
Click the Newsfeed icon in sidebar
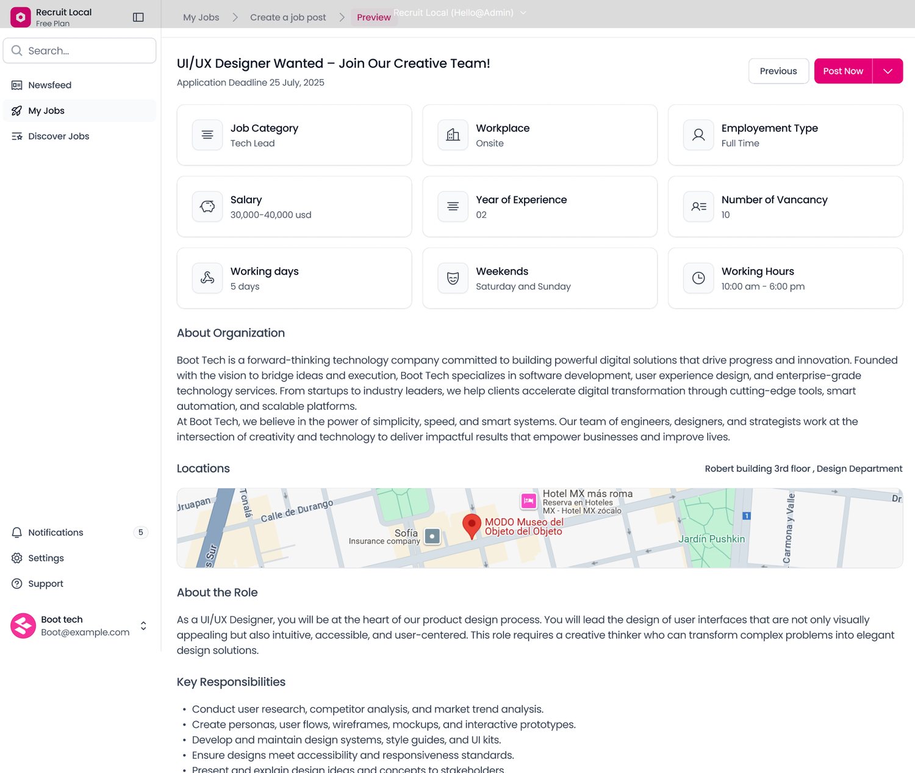(17, 85)
